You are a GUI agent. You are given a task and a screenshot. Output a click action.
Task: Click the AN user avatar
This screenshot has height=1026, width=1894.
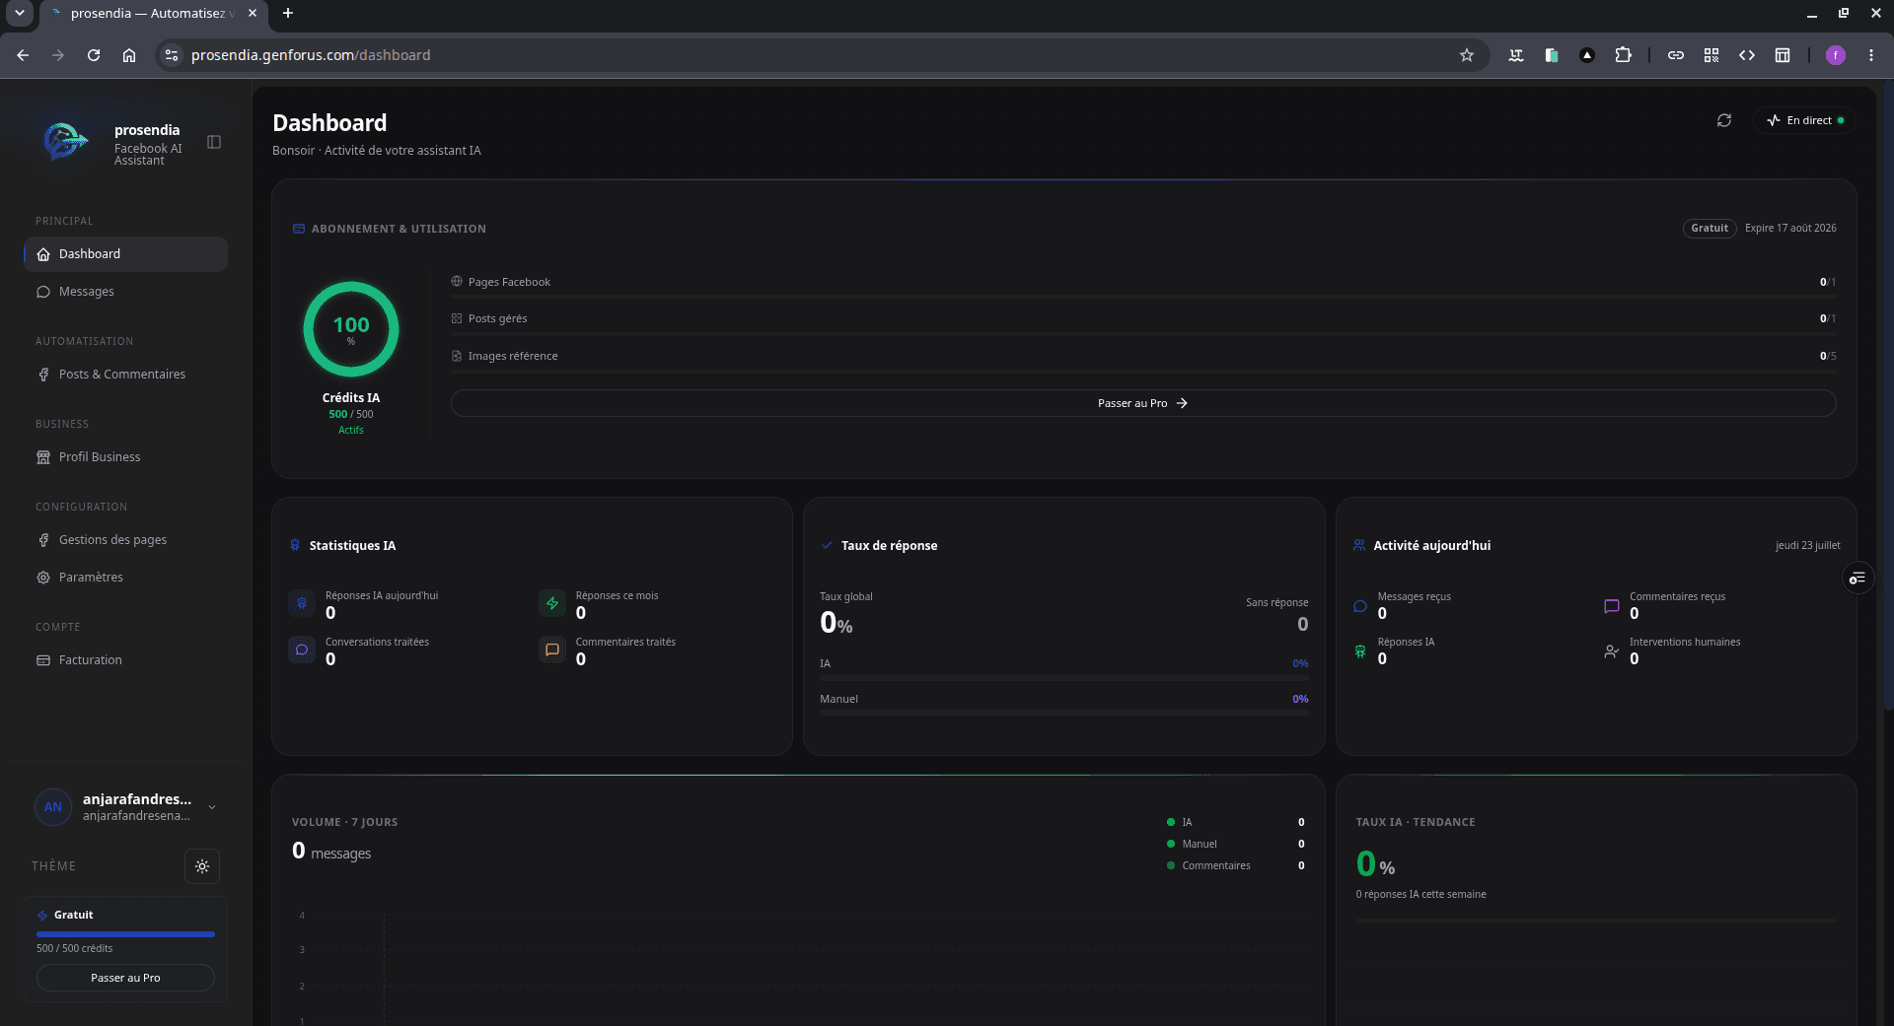coord(53,807)
